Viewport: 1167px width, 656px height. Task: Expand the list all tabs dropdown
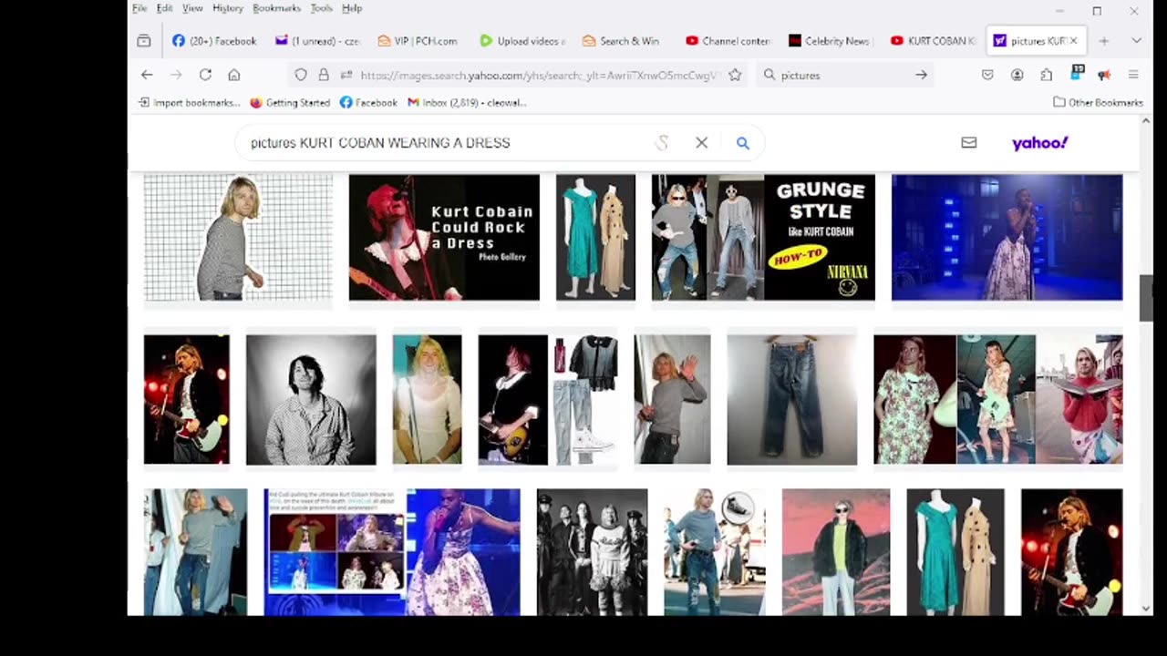click(1136, 41)
